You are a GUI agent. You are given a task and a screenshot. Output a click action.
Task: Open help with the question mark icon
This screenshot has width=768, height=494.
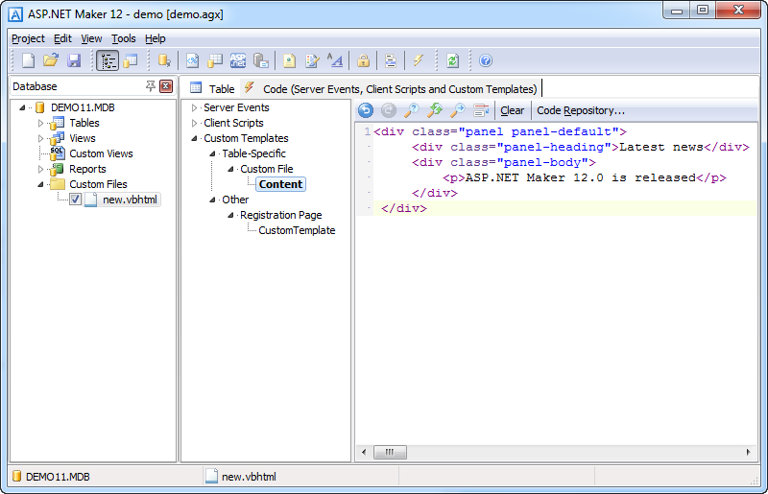(486, 60)
